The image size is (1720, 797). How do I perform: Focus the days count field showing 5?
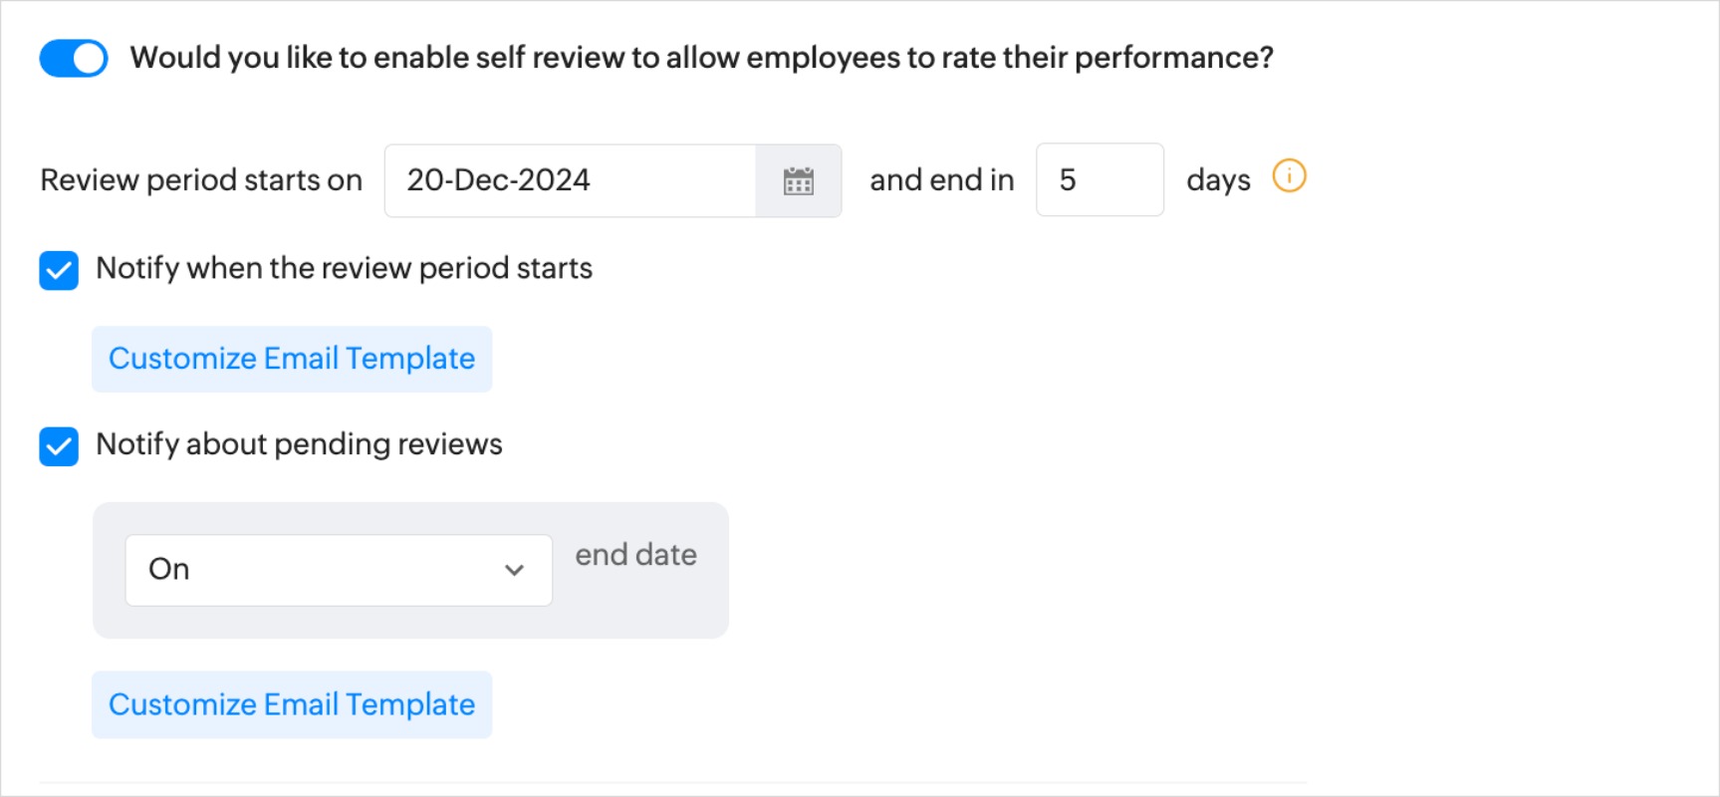(1099, 180)
